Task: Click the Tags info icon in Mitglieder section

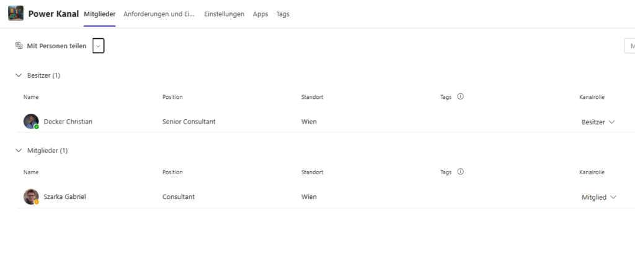Action: 460,172
